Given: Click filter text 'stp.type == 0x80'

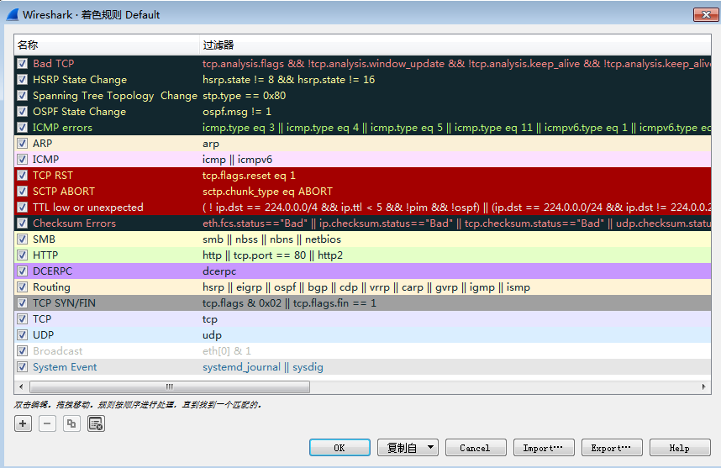Looking at the screenshot, I should click(245, 96).
